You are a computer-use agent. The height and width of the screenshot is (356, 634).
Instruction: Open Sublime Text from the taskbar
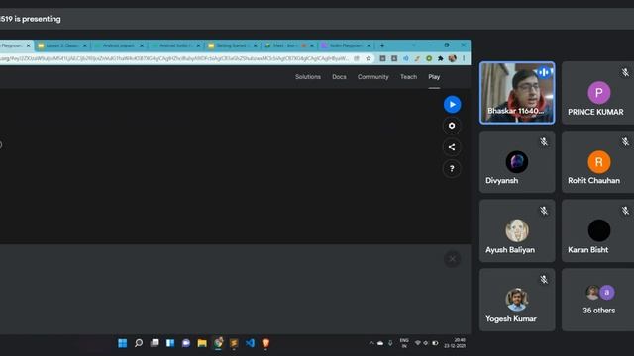point(234,343)
